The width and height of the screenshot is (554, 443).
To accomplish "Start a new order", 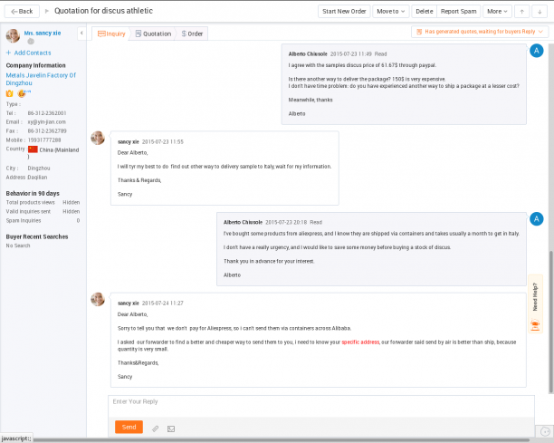I will pyautogui.click(x=344, y=11).
